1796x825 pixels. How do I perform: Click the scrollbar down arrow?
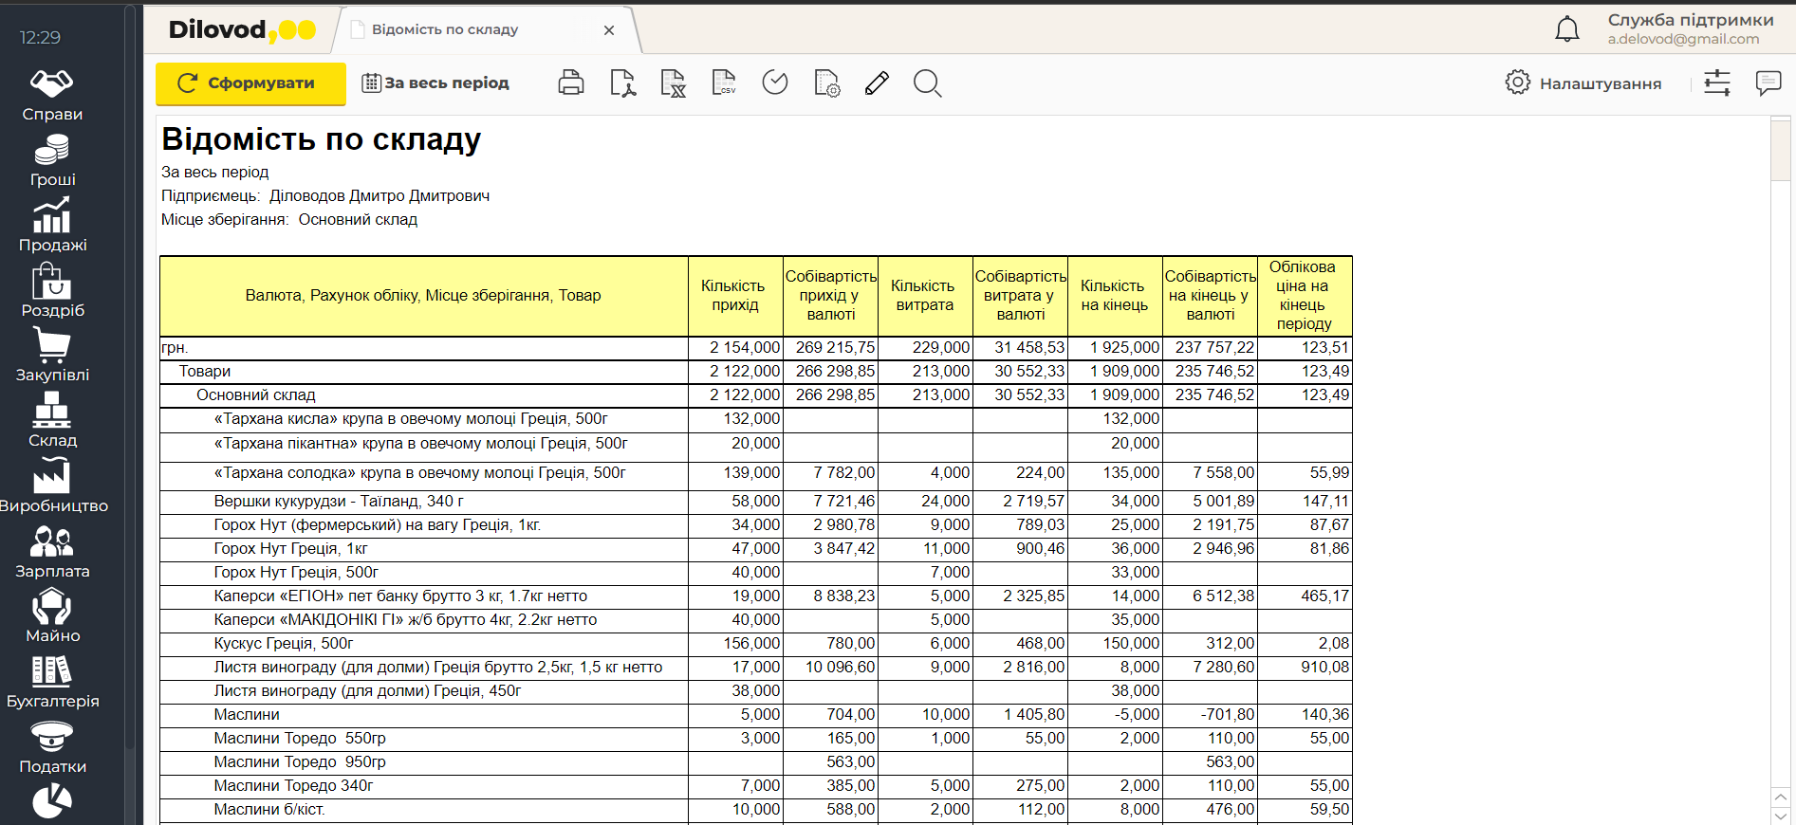(1780, 816)
